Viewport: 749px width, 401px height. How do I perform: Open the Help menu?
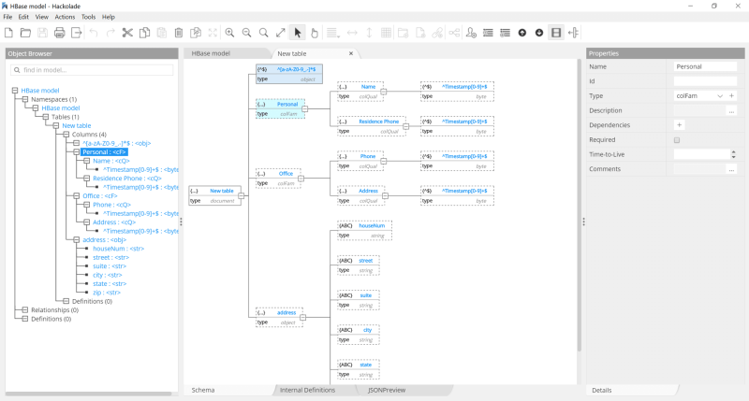(x=109, y=17)
